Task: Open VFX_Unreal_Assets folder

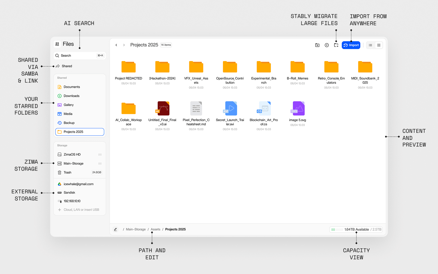Action: coord(196,75)
